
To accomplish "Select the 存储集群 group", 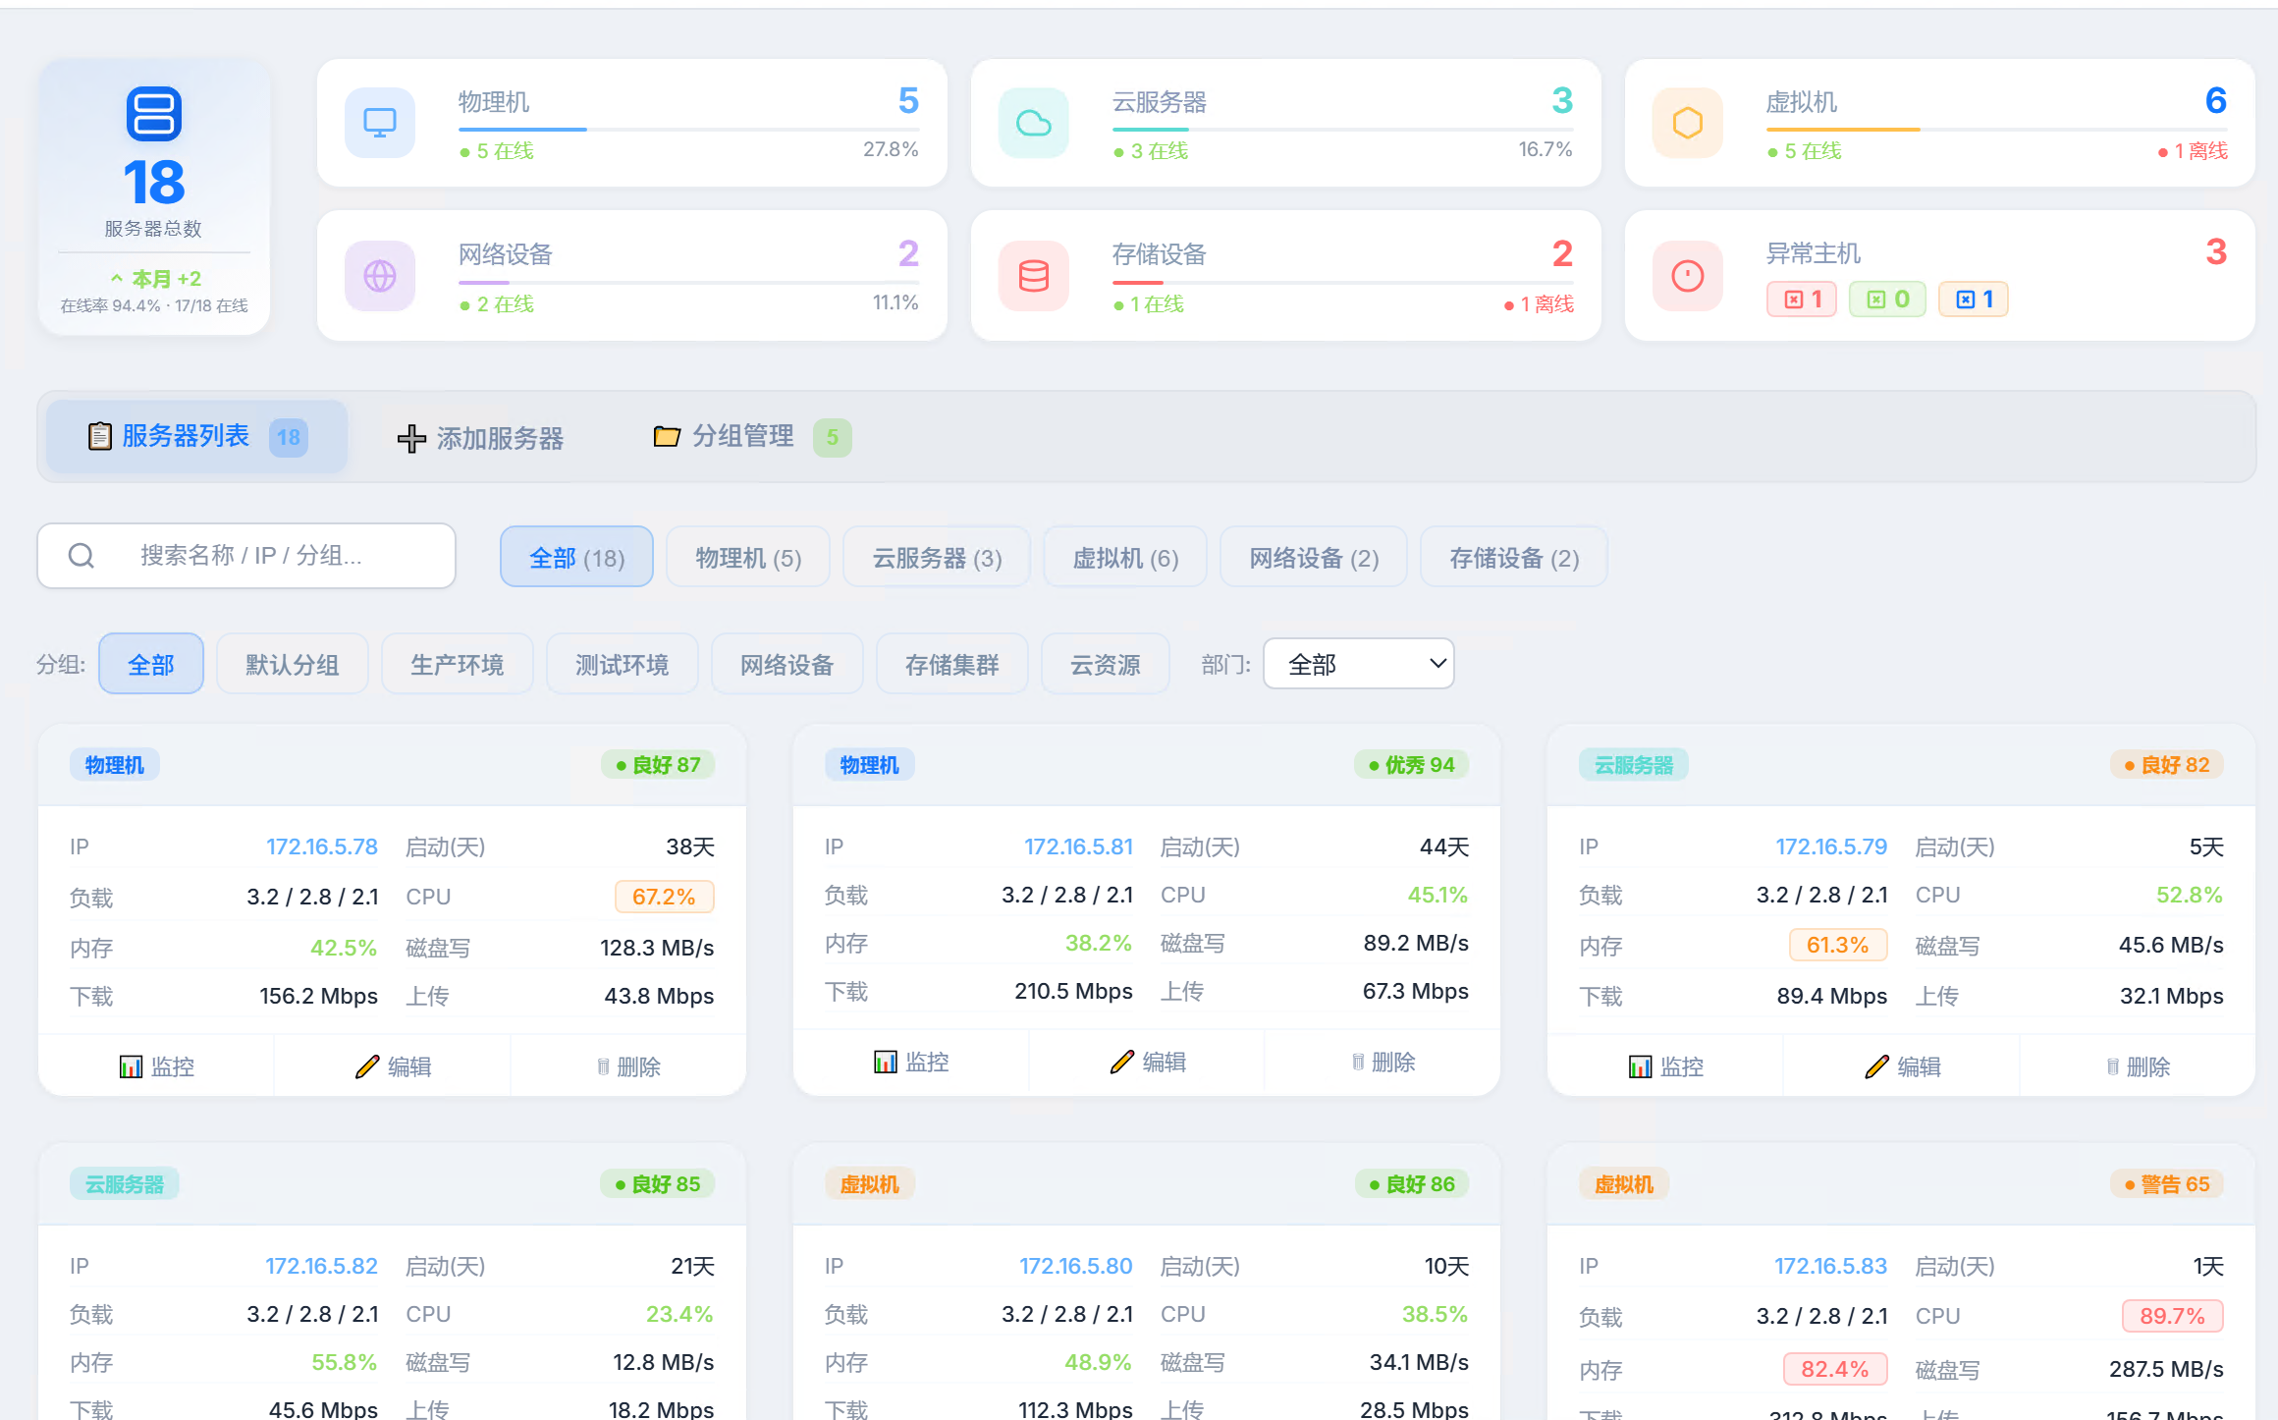I will 952,665.
